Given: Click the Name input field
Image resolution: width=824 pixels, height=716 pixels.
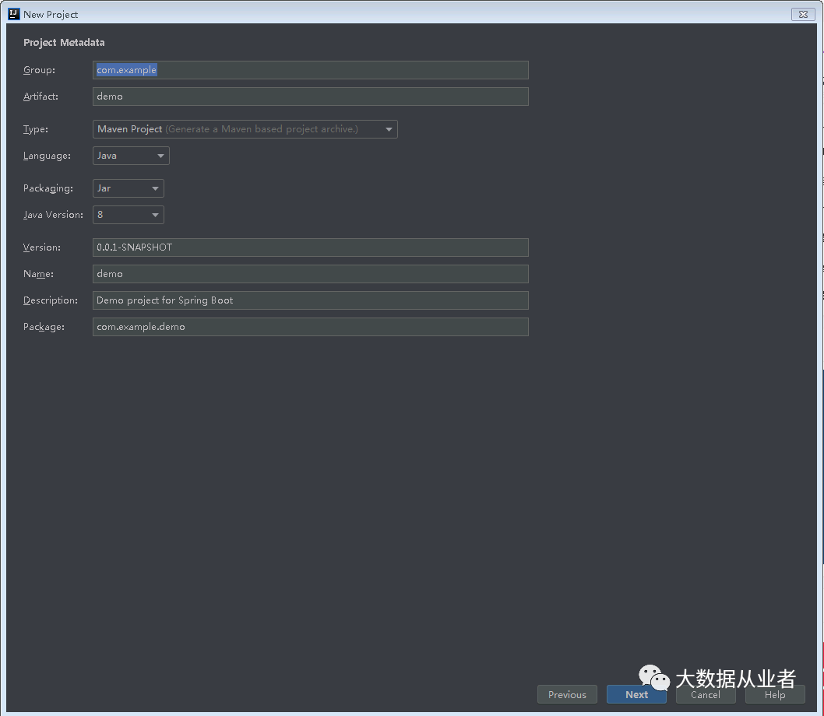Looking at the screenshot, I should click(x=311, y=274).
